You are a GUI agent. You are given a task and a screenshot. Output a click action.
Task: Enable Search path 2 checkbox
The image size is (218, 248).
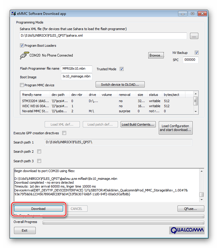(39, 152)
